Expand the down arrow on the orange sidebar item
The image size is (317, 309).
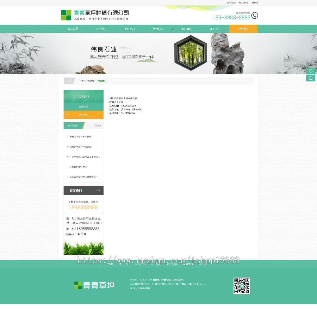point(69,115)
